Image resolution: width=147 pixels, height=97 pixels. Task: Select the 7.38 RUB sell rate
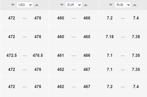(136, 37)
